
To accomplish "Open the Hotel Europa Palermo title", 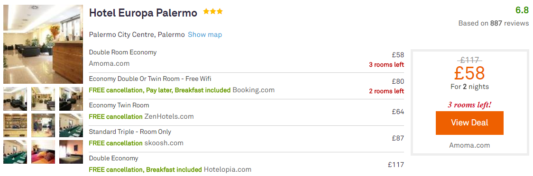I will coord(143,13).
